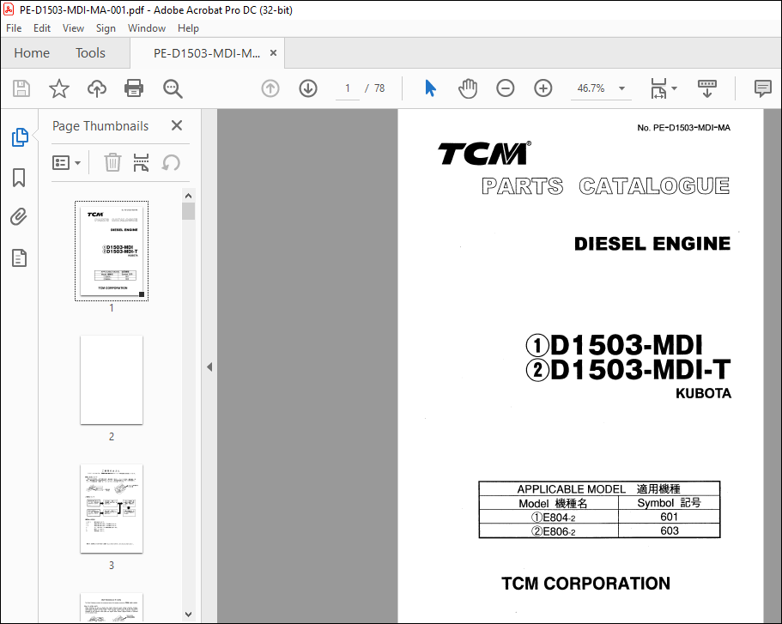Screen dimensions: 782x624
Task: Select page 2 blank thumbnail
Action: coord(112,380)
